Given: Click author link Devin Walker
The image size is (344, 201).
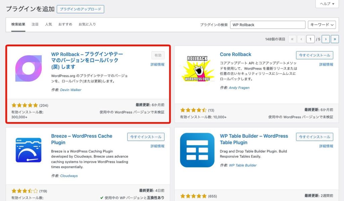Looking at the screenshot, I should pos(71,90).
